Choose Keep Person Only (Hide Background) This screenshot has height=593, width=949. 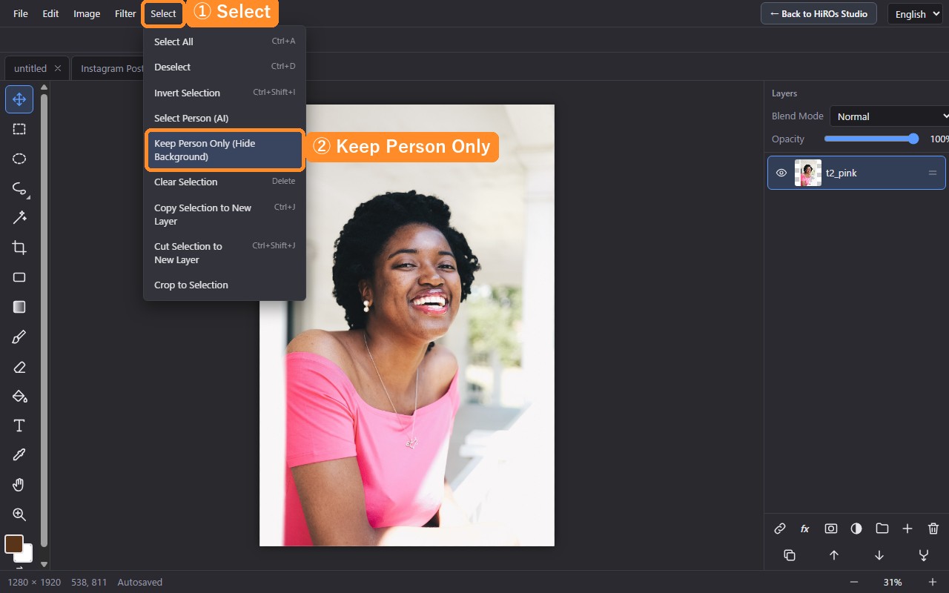225,150
